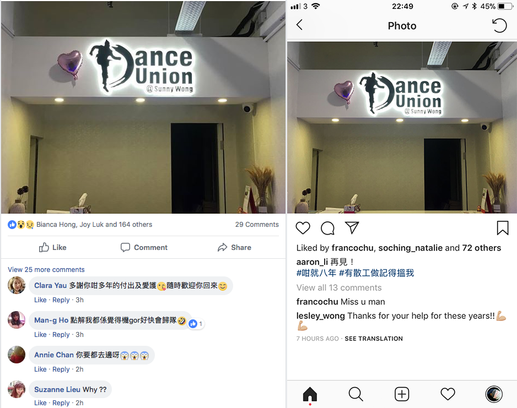Tap the Instagram back arrow
The width and height of the screenshot is (517, 408).
299,25
